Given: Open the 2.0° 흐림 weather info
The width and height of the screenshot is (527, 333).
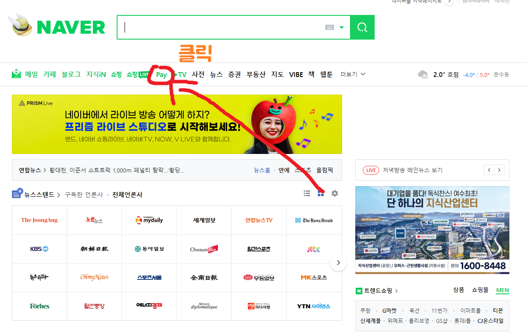Looking at the screenshot, I should point(446,74).
